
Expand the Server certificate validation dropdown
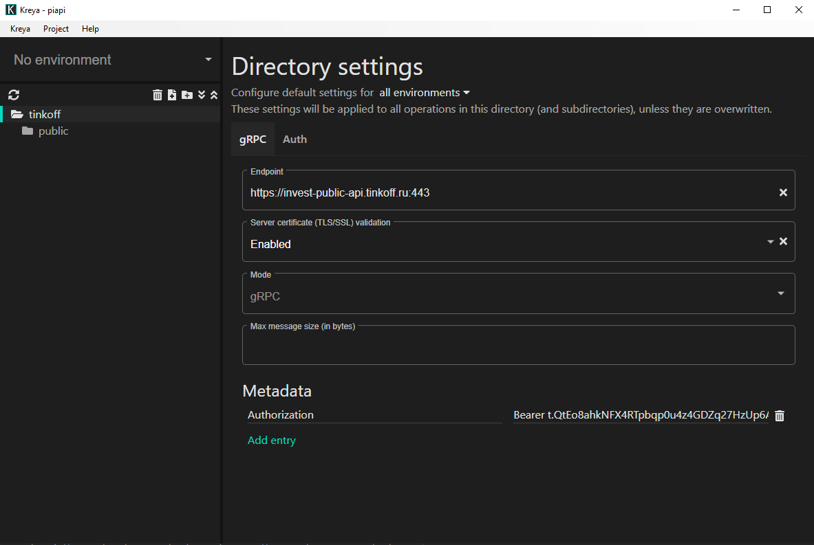tap(771, 242)
